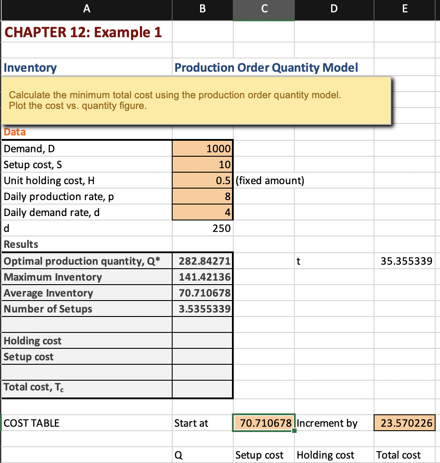
Task: Select column header A
Action: [87, 10]
